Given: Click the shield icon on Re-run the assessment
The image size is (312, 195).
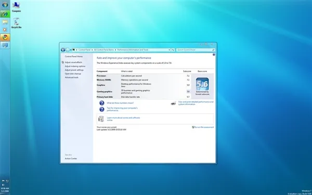Looking at the screenshot, I should pos(193,127).
